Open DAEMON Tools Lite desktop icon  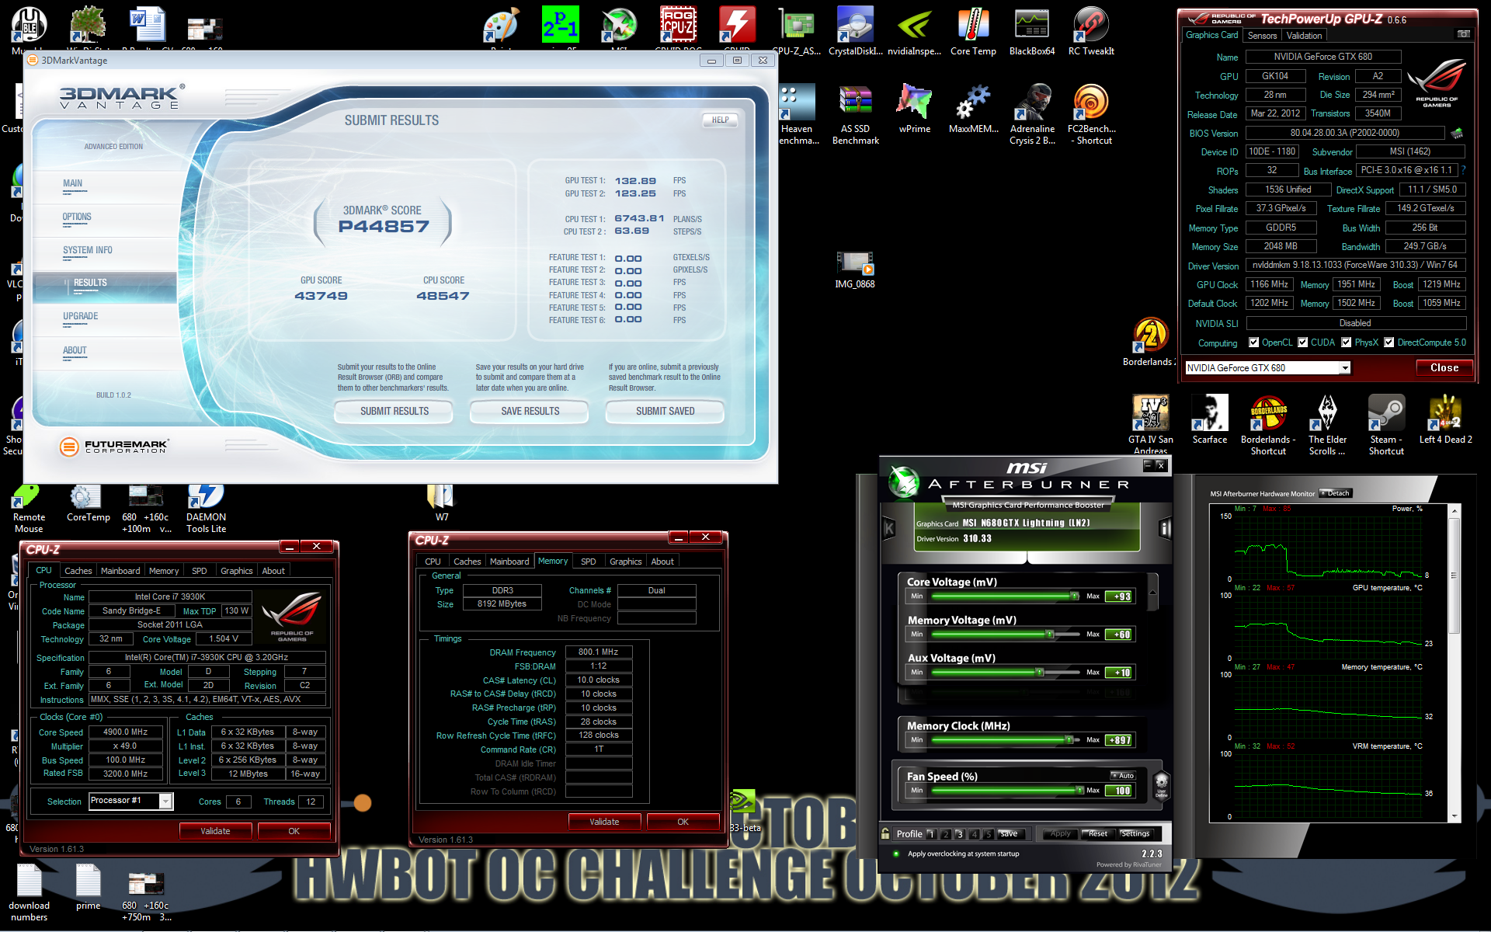(206, 509)
